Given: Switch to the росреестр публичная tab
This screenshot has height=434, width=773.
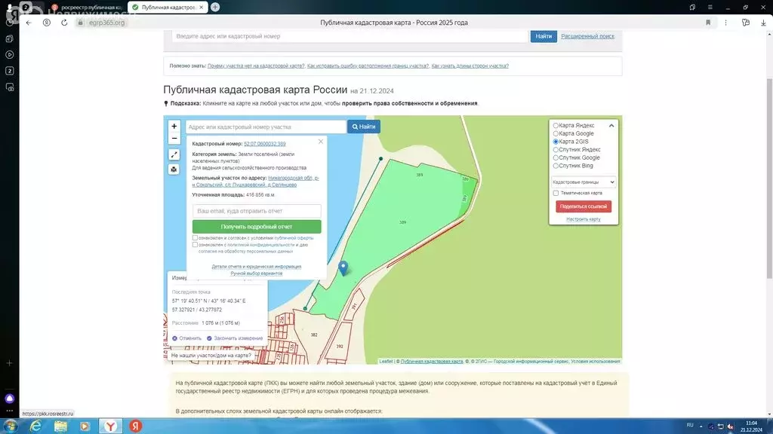Looking at the screenshot, I should pyautogui.click(x=88, y=8).
